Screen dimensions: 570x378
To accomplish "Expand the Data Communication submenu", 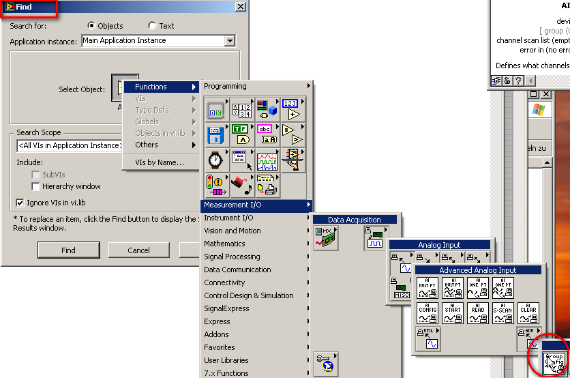I will [256, 270].
